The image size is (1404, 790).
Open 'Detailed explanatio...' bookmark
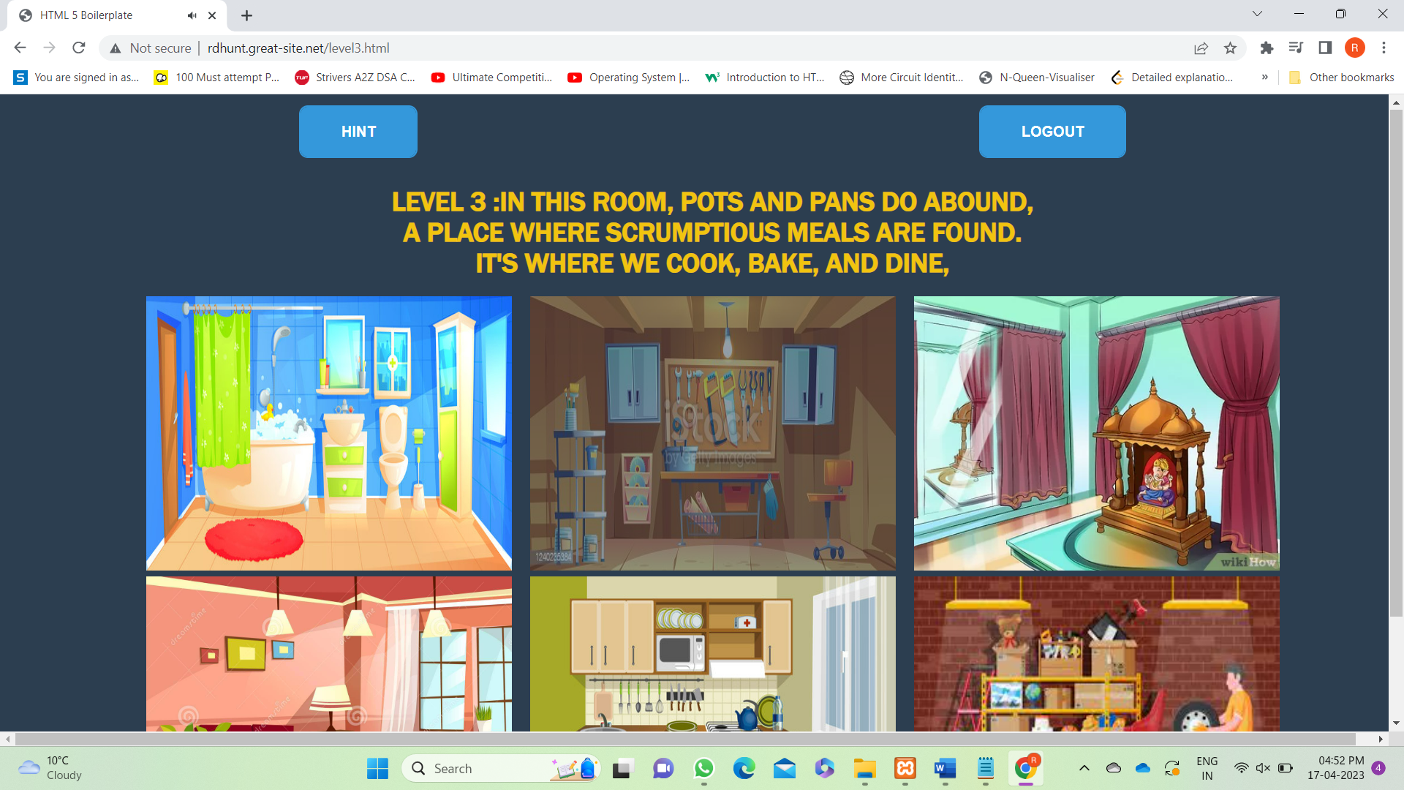point(1171,78)
